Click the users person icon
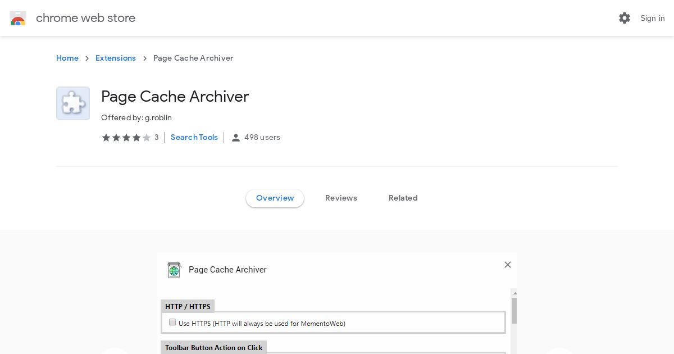Viewport: 674px width, 354px height. click(236, 138)
